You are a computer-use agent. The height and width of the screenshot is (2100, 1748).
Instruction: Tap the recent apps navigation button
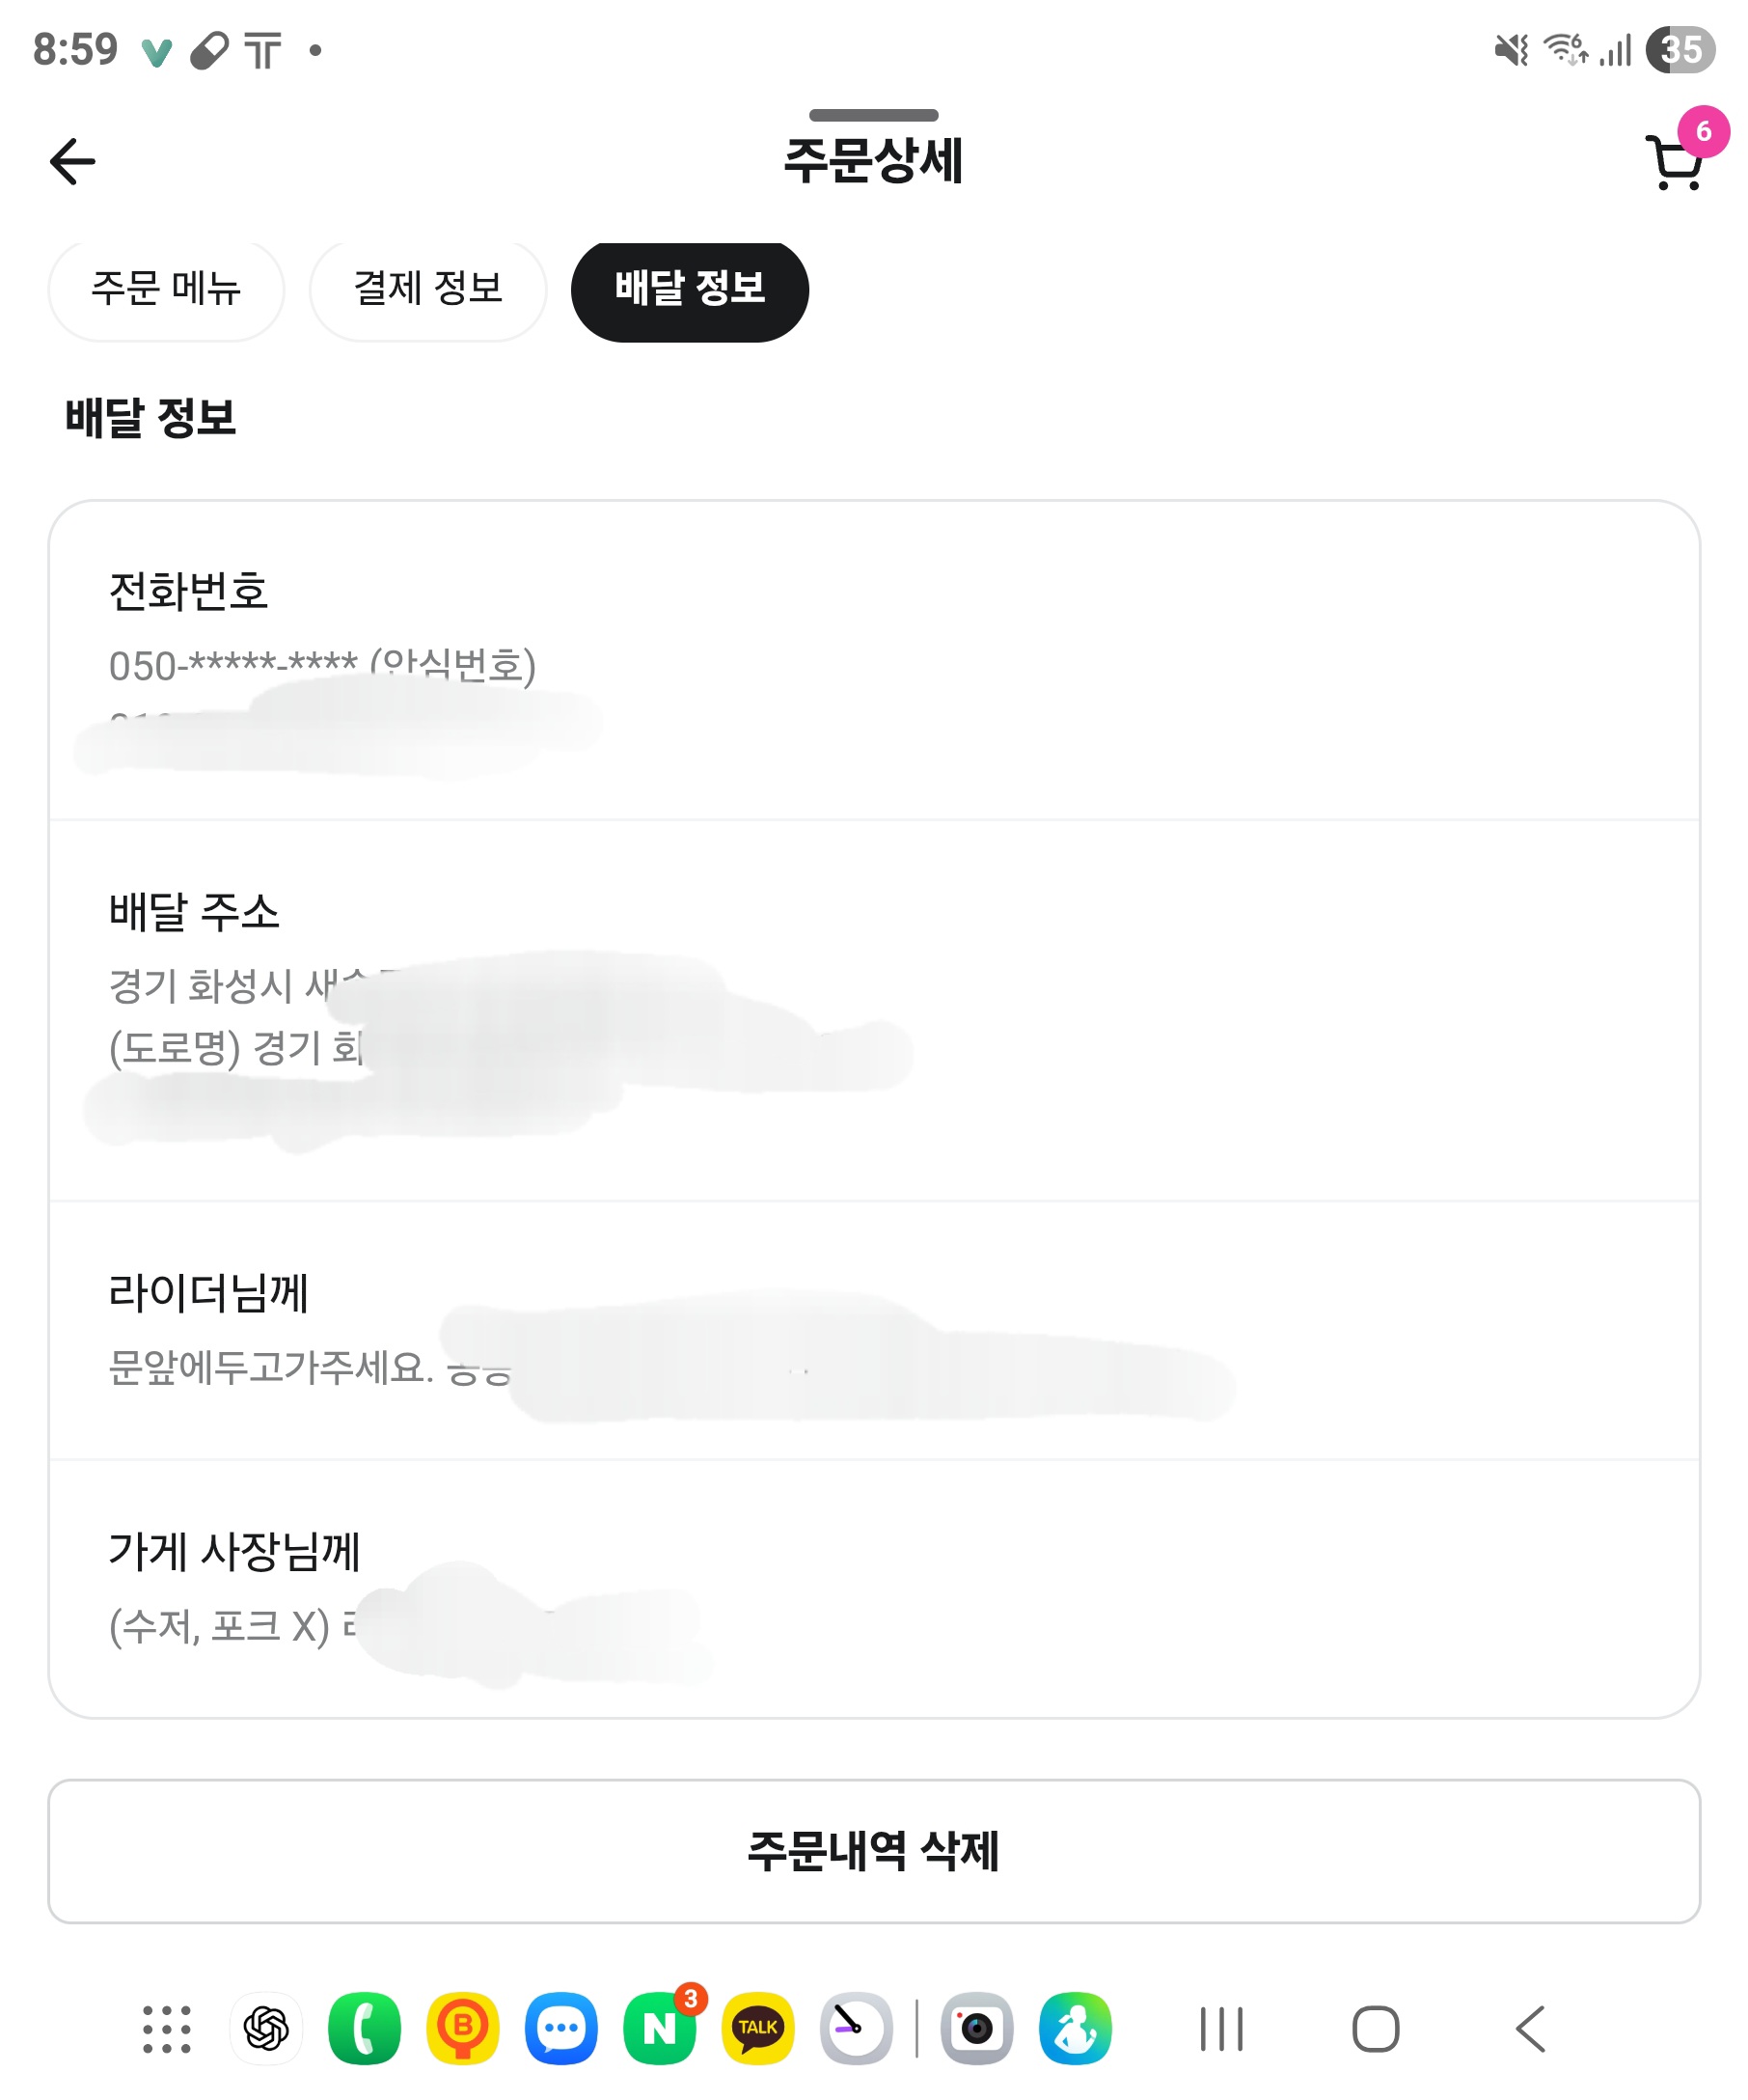click(1220, 2029)
